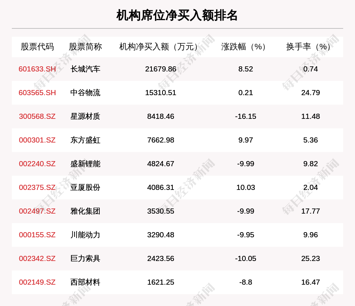Select stock code 002497.SZ
This screenshot has height=306, width=355.
[x=37, y=211]
